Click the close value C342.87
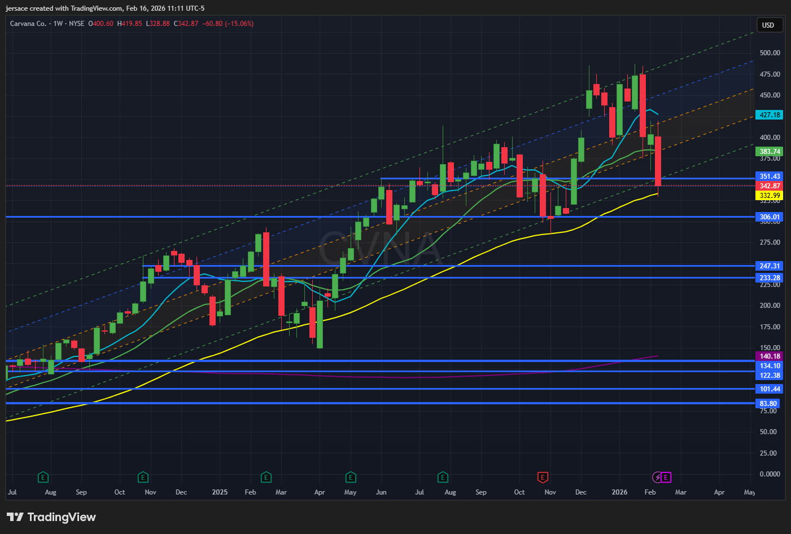Viewport: 791px width, 534px height. point(186,24)
